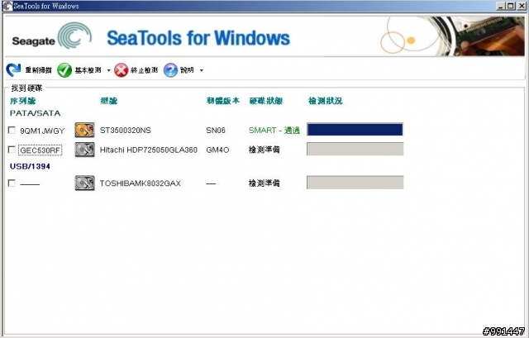Screen dimensions: 529x338
Task: Click the model text TOSHIBAMK8032GAX
Action: 141,183
